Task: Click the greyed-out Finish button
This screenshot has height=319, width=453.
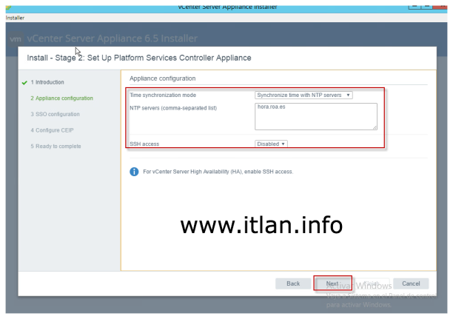Action: [372, 283]
